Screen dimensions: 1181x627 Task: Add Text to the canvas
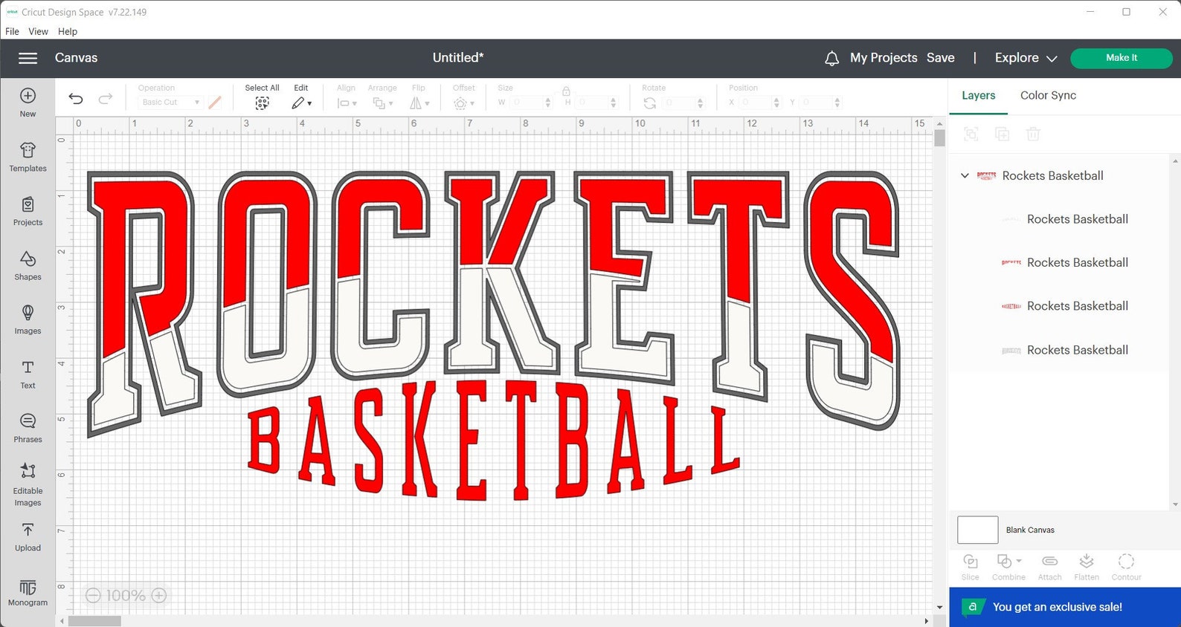coord(28,374)
